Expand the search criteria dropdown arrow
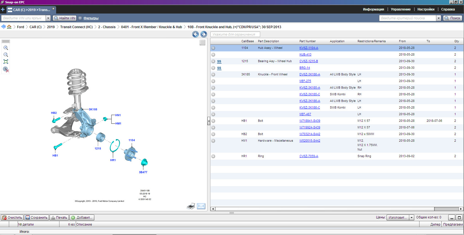 pos(438,18)
